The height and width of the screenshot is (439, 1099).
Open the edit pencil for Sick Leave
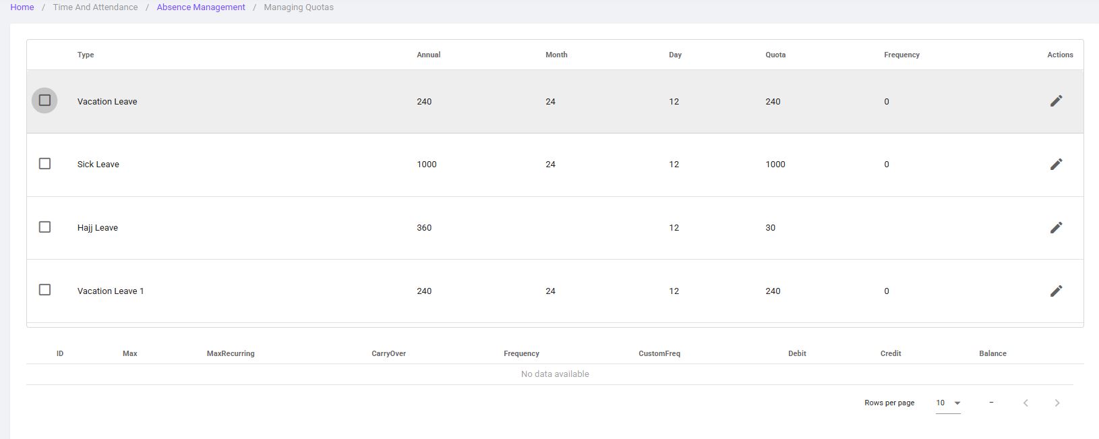[x=1056, y=164]
